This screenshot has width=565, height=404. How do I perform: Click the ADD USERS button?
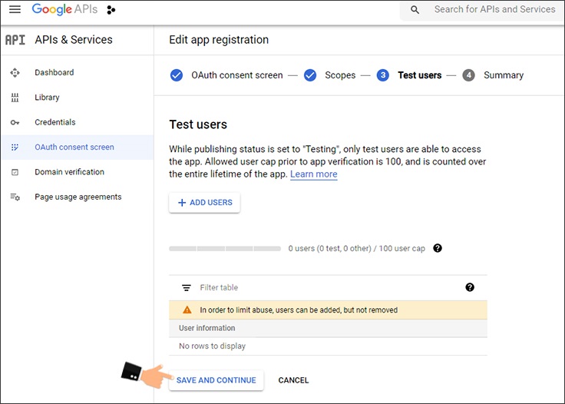[204, 203]
